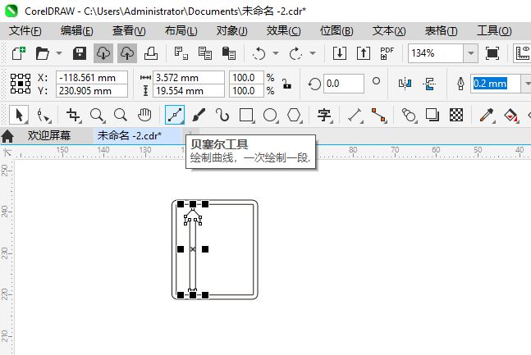Click the rotation angle field

pos(344,84)
